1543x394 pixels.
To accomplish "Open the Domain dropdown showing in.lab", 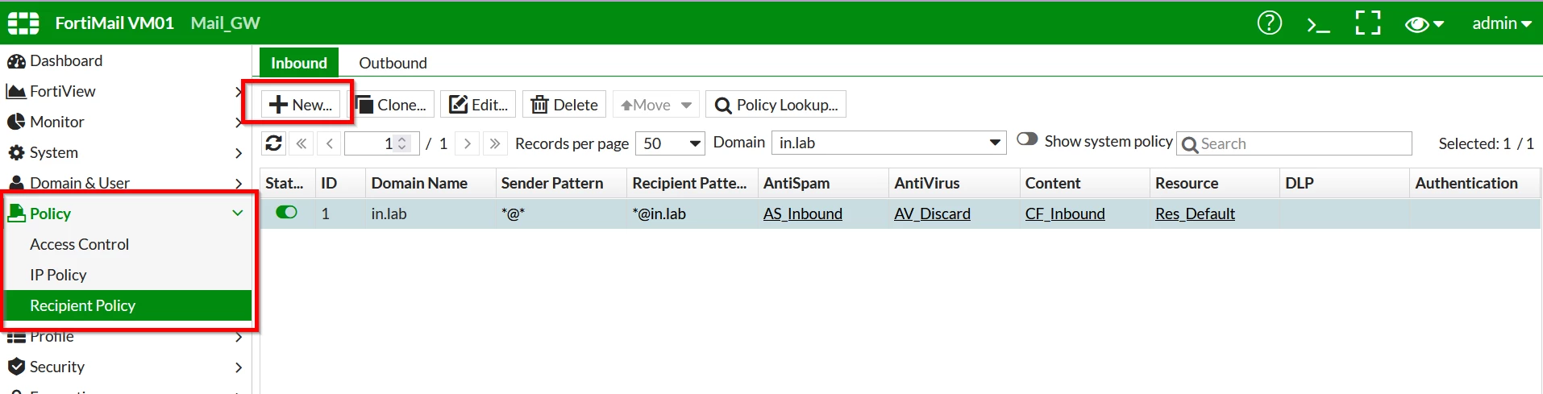I will [x=889, y=143].
